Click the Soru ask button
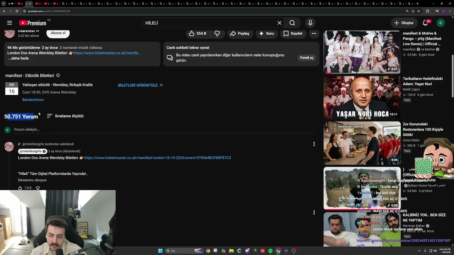454x255 pixels. pos(266,34)
